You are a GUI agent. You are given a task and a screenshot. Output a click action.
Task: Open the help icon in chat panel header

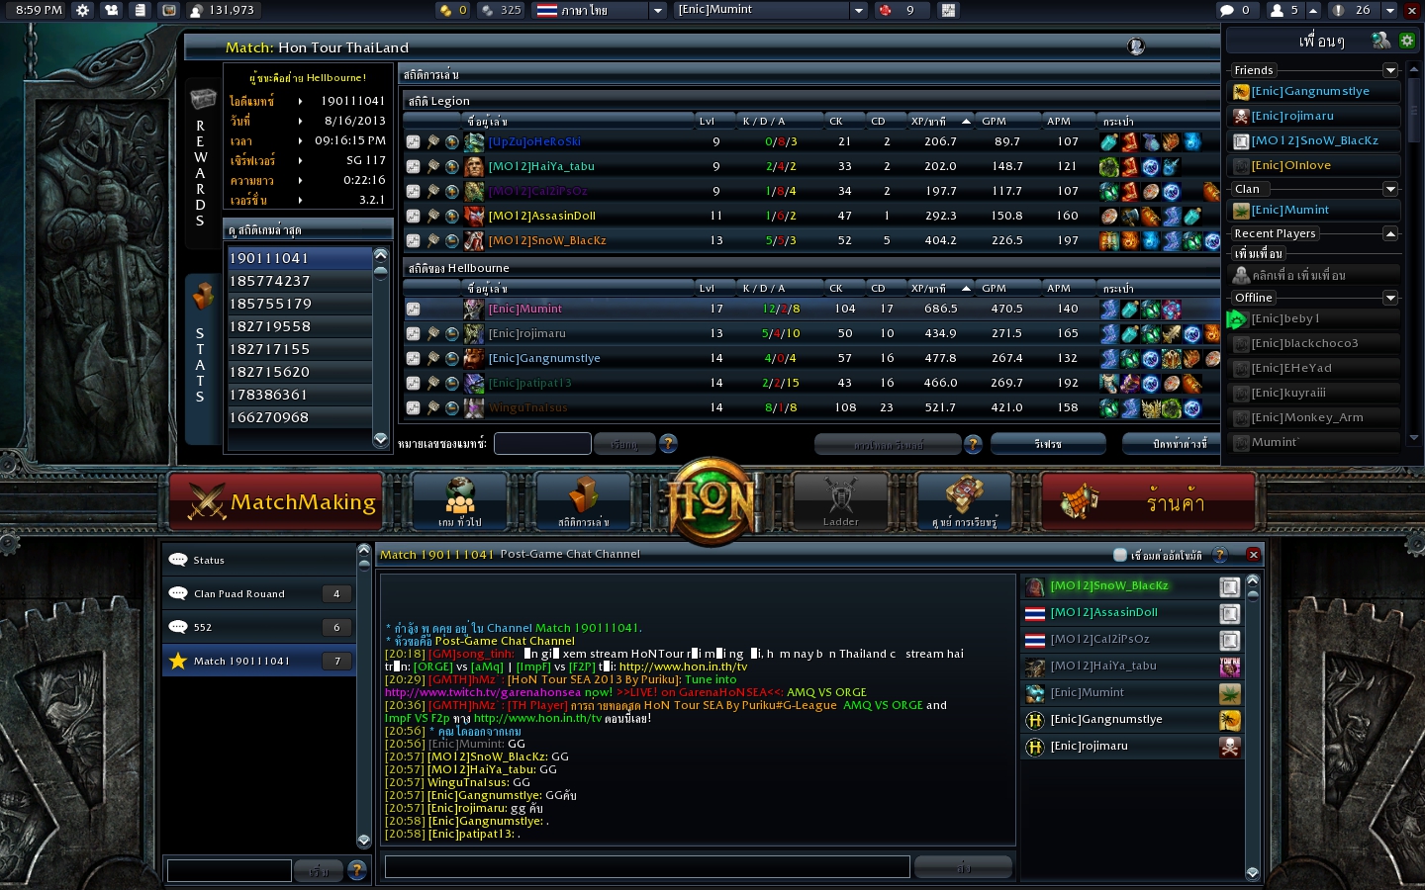(1220, 555)
